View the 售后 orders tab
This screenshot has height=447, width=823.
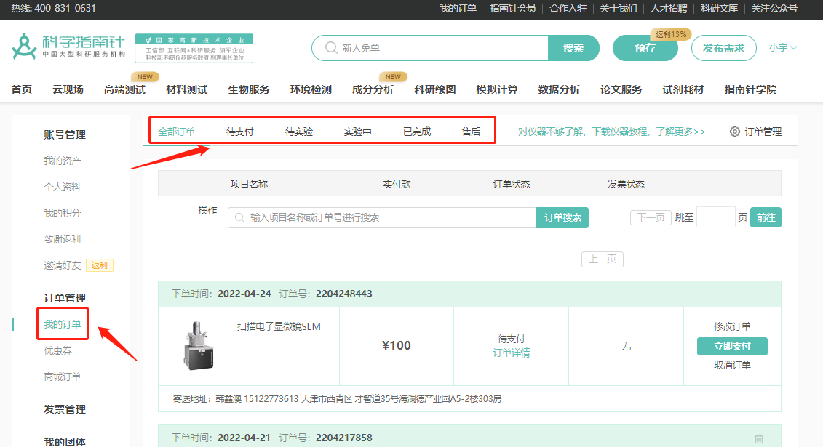pyautogui.click(x=472, y=131)
